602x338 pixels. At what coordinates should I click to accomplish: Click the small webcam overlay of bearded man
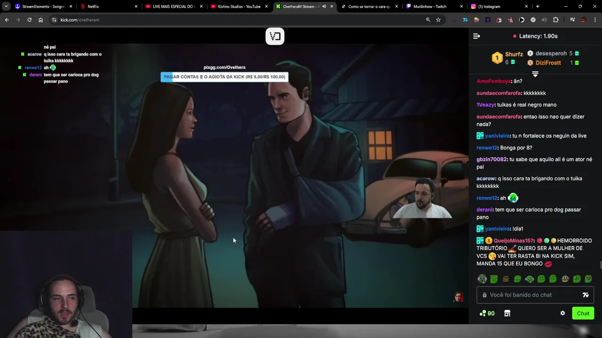click(422, 199)
